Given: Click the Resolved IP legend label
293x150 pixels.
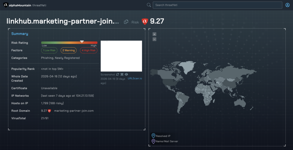Looking at the screenshot, I should (163, 136).
